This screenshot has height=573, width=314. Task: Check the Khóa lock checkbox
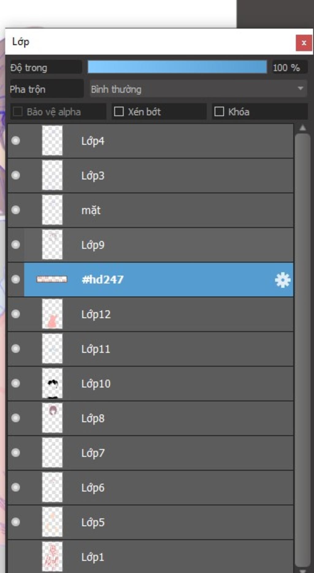[219, 111]
